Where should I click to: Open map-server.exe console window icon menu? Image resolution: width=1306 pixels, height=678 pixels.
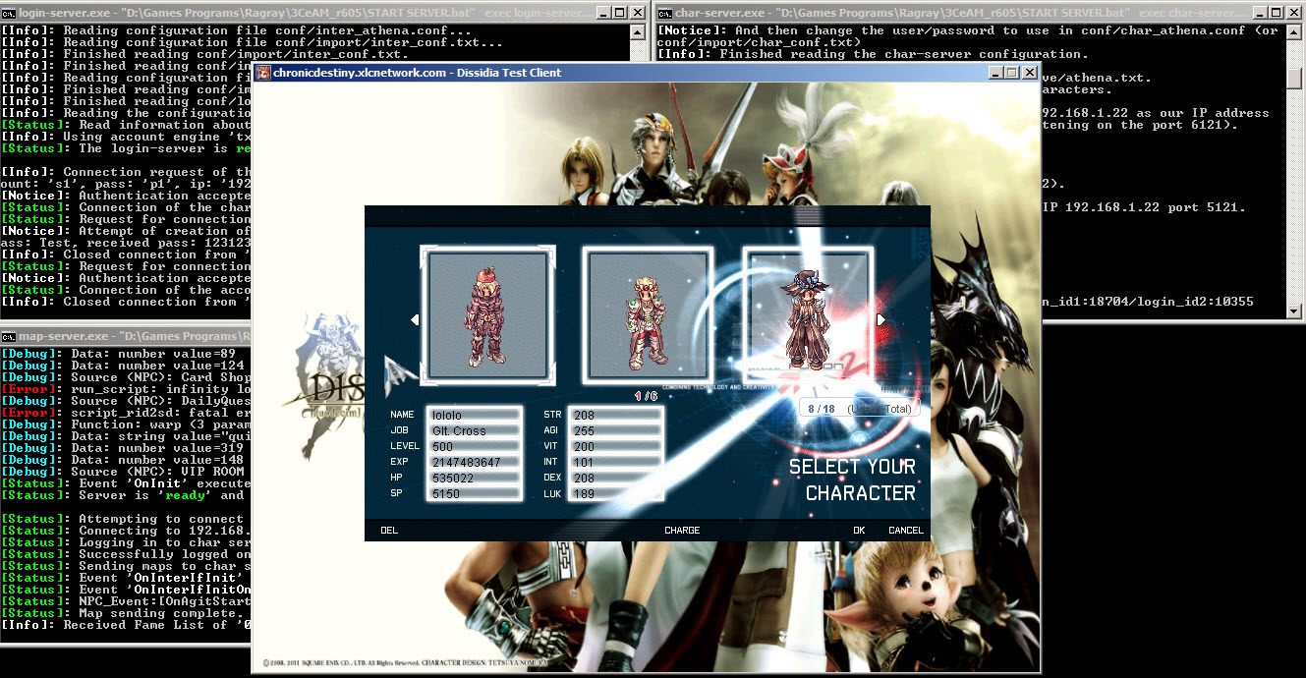coord(9,336)
